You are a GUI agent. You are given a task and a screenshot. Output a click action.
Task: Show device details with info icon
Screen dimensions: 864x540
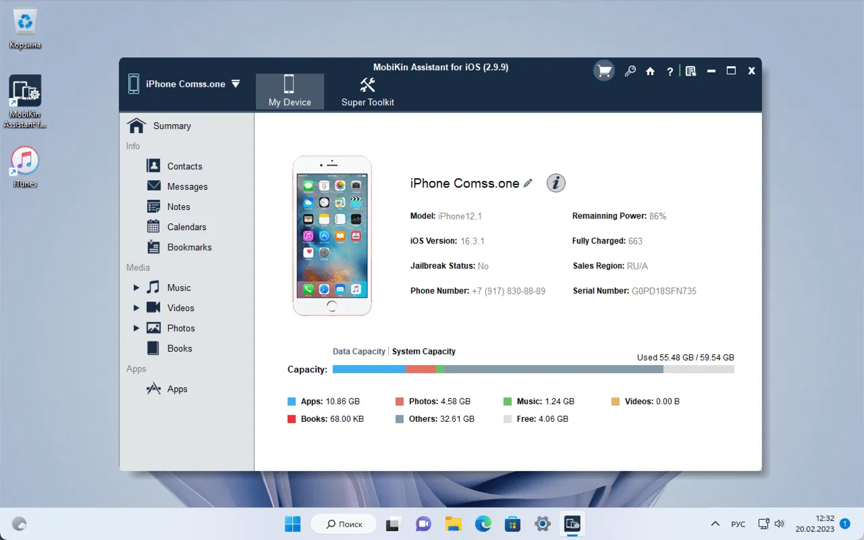click(556, 183)
